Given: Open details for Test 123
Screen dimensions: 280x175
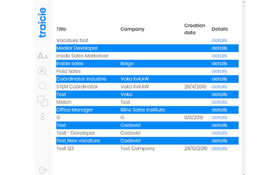Looking at the screenshot, I should click(219, 148).
